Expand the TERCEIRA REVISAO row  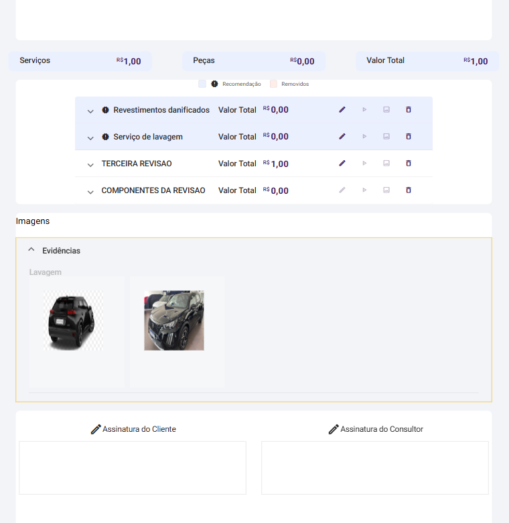pos(90,165)
